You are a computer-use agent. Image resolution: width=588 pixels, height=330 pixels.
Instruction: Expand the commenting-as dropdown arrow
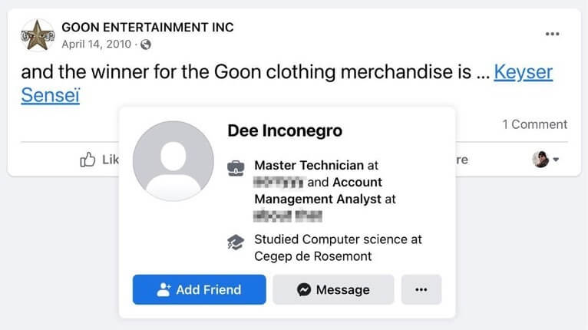[556, 160]
